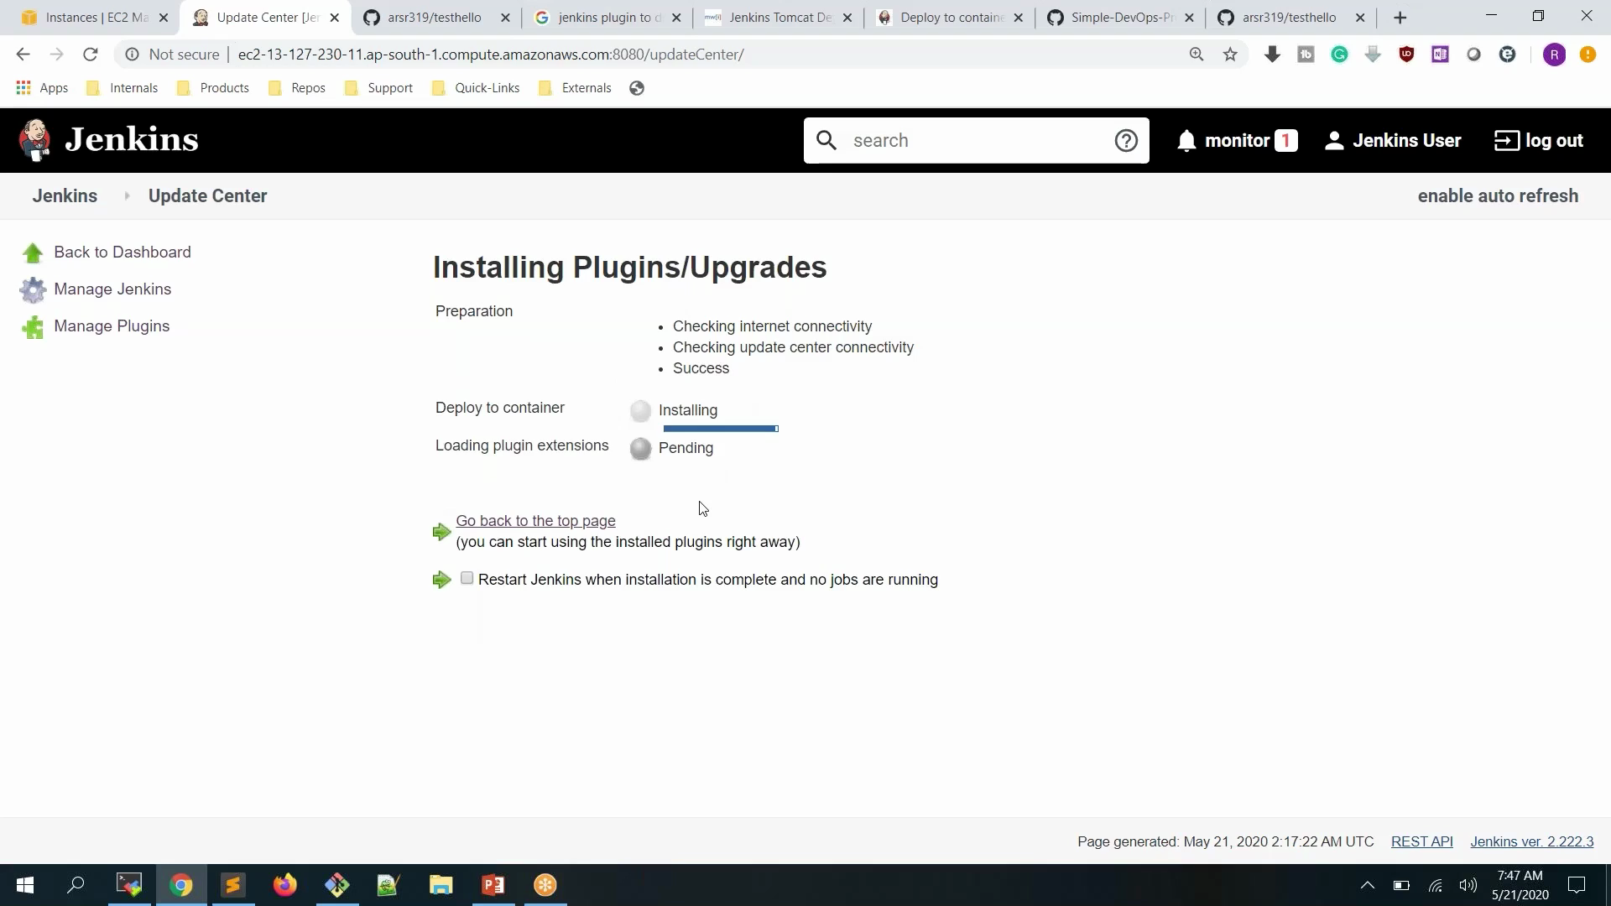Viewport: 1611px width, 906px height.
Task: Open the search help question-mark icon
Action: [1126, 140]
